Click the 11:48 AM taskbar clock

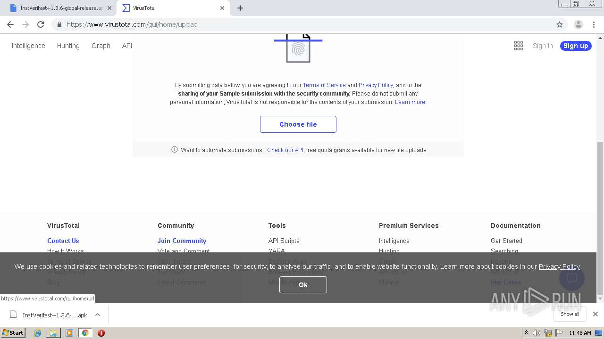pos(580,333)
